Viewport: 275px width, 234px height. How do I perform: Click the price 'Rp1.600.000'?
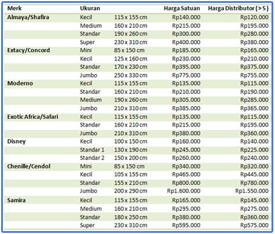(183, 191)
